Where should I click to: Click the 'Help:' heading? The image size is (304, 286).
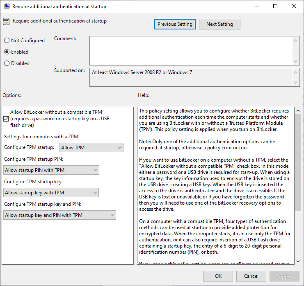[x=144, y=95]
